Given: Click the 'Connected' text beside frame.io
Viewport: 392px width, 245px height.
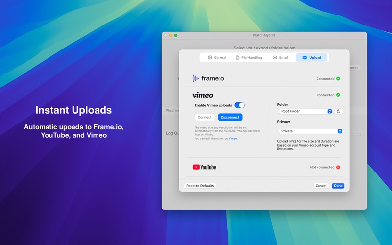Looking at the screenshot, I should tap(325, 79).
